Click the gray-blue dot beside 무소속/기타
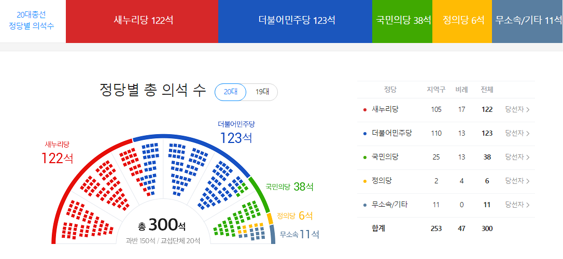Image resolution: width=563 pixels, height=259 pixels. point(365,205)
